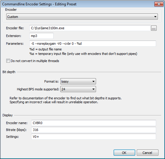Click the dialog title bar text
The height and width of the screenshot is (159, 165).
[39, 4]
